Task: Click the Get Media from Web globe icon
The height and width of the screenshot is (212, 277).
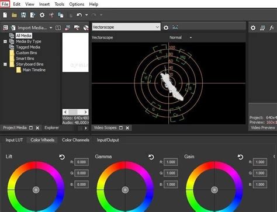Action: 86,27
